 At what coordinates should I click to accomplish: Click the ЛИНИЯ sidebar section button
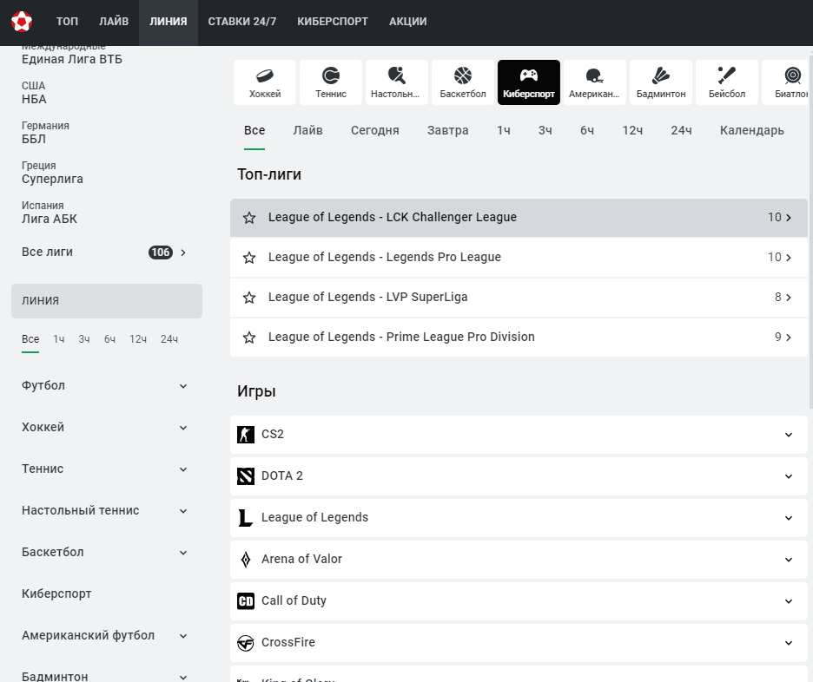pyautogui.click(x=107, y=301)
